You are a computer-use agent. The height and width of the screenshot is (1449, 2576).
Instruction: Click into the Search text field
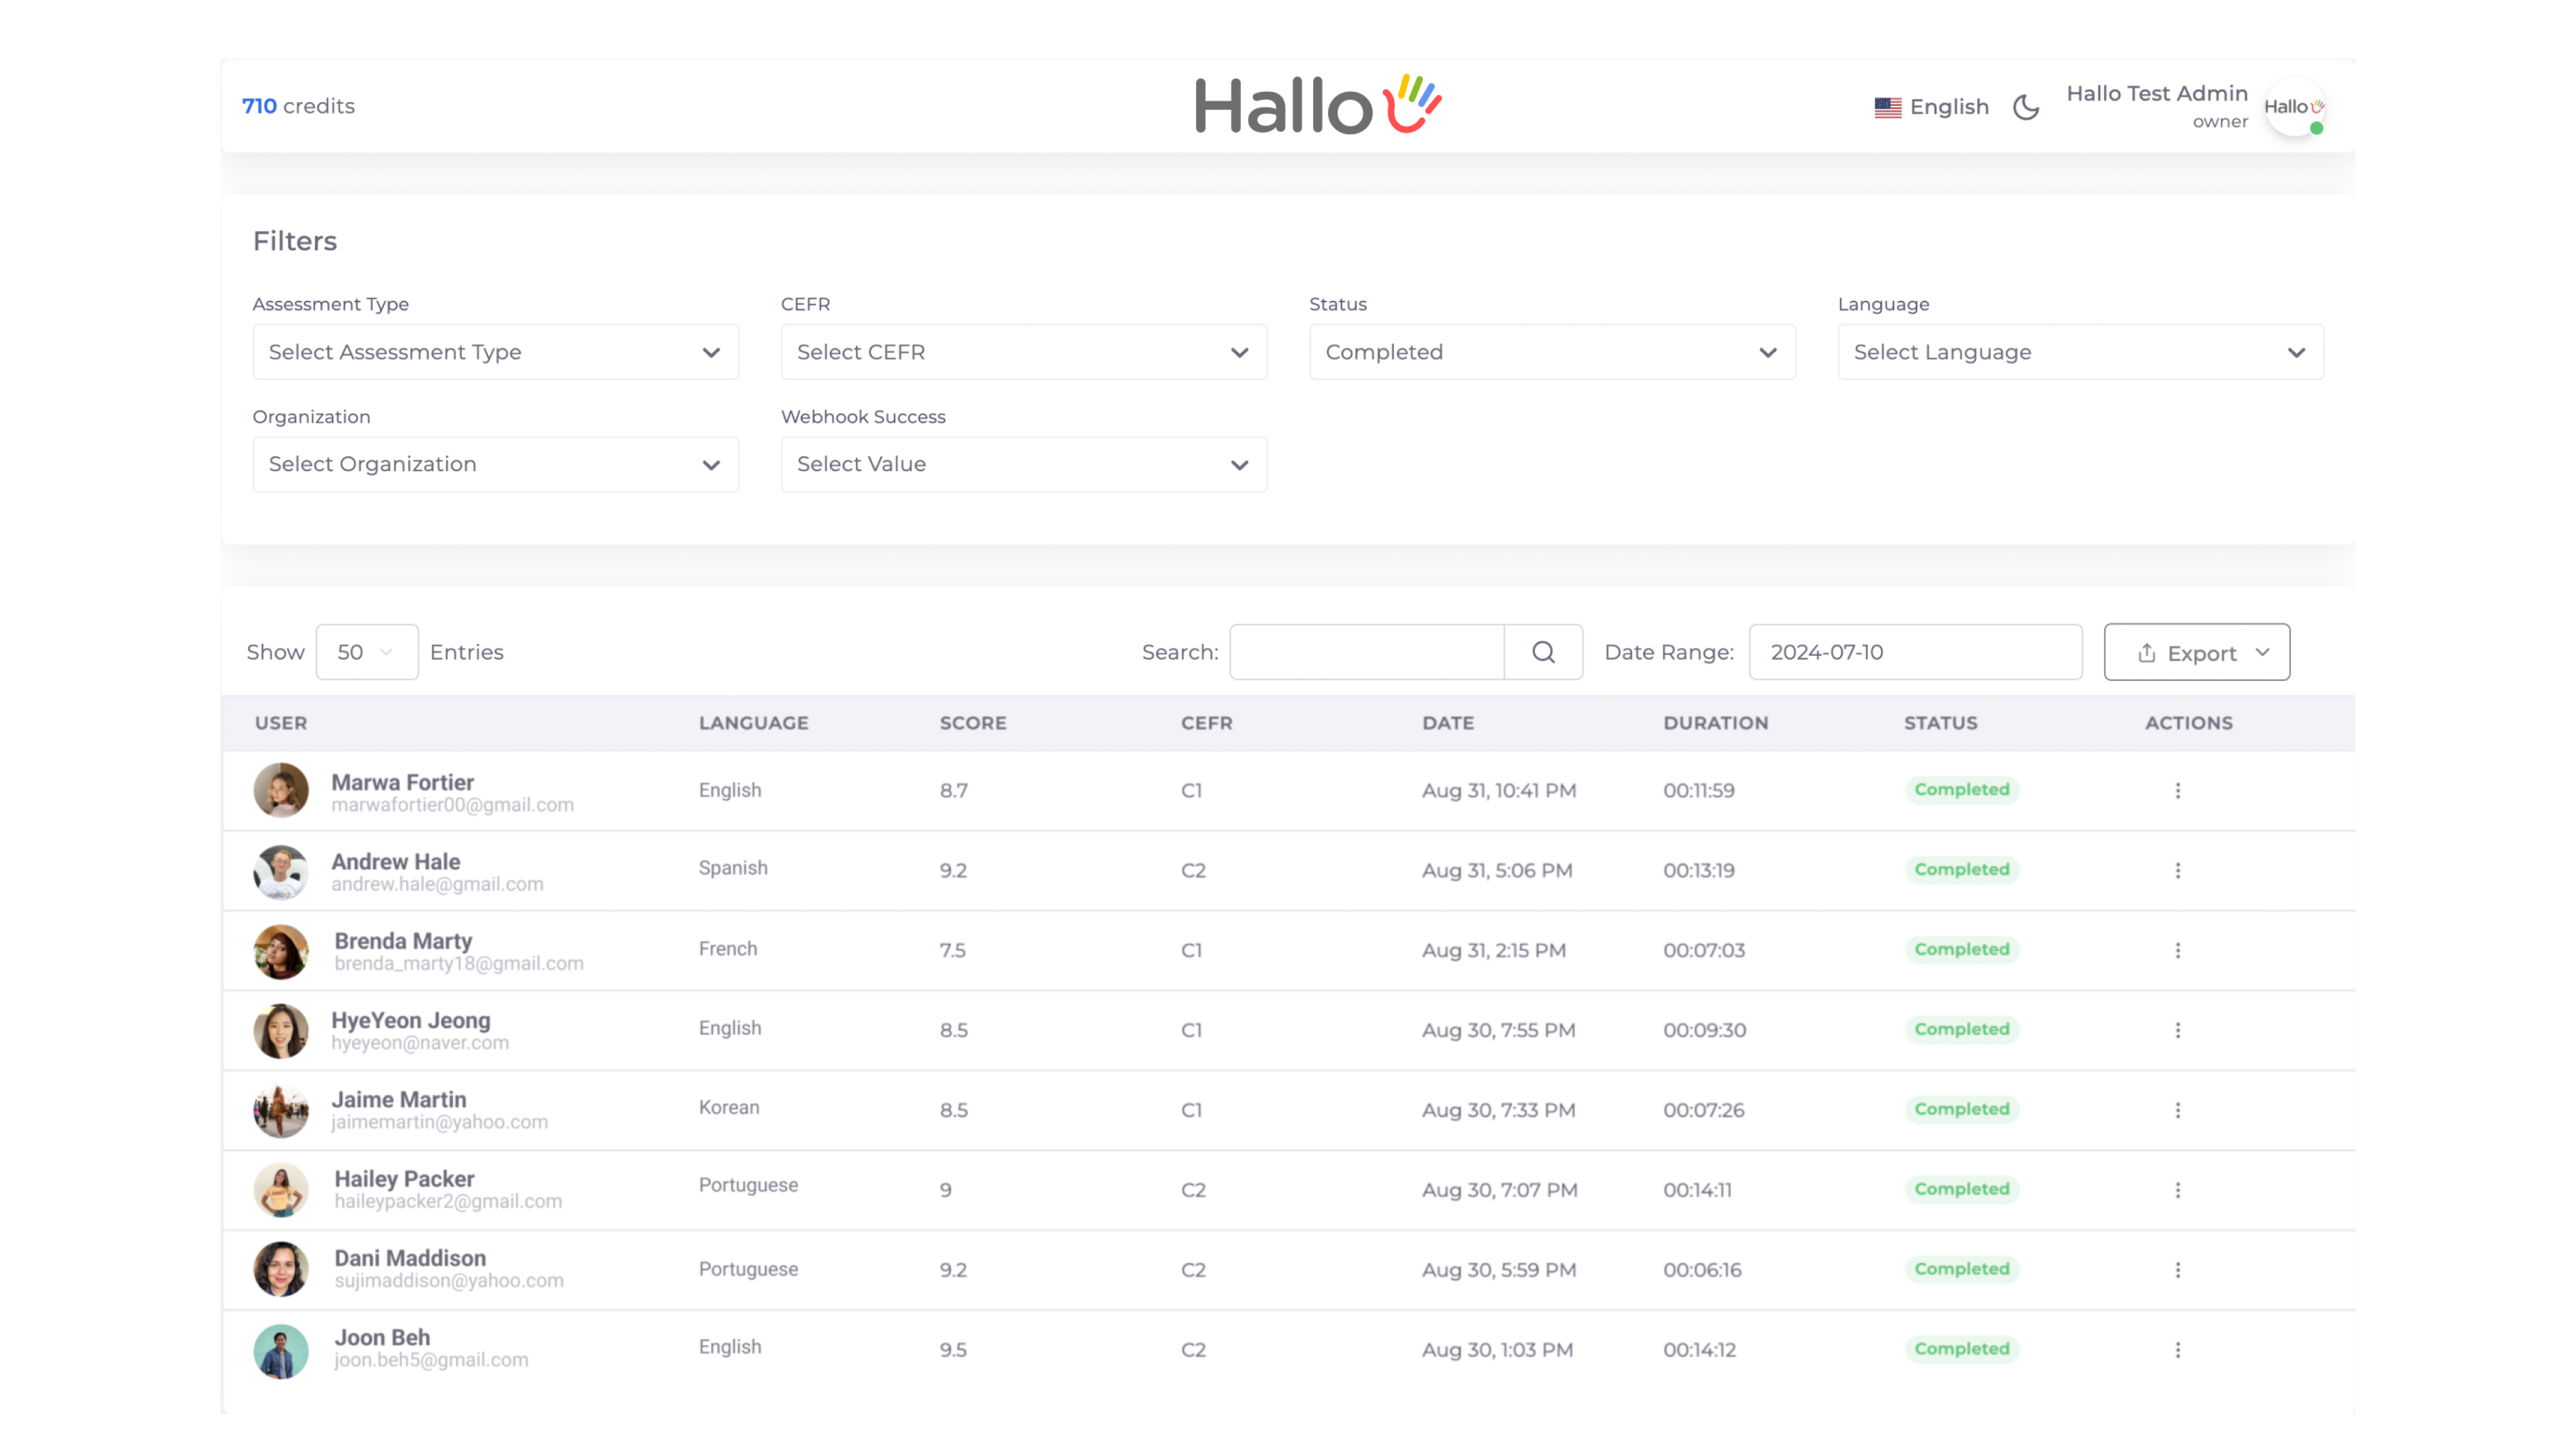pos(1366,652)
